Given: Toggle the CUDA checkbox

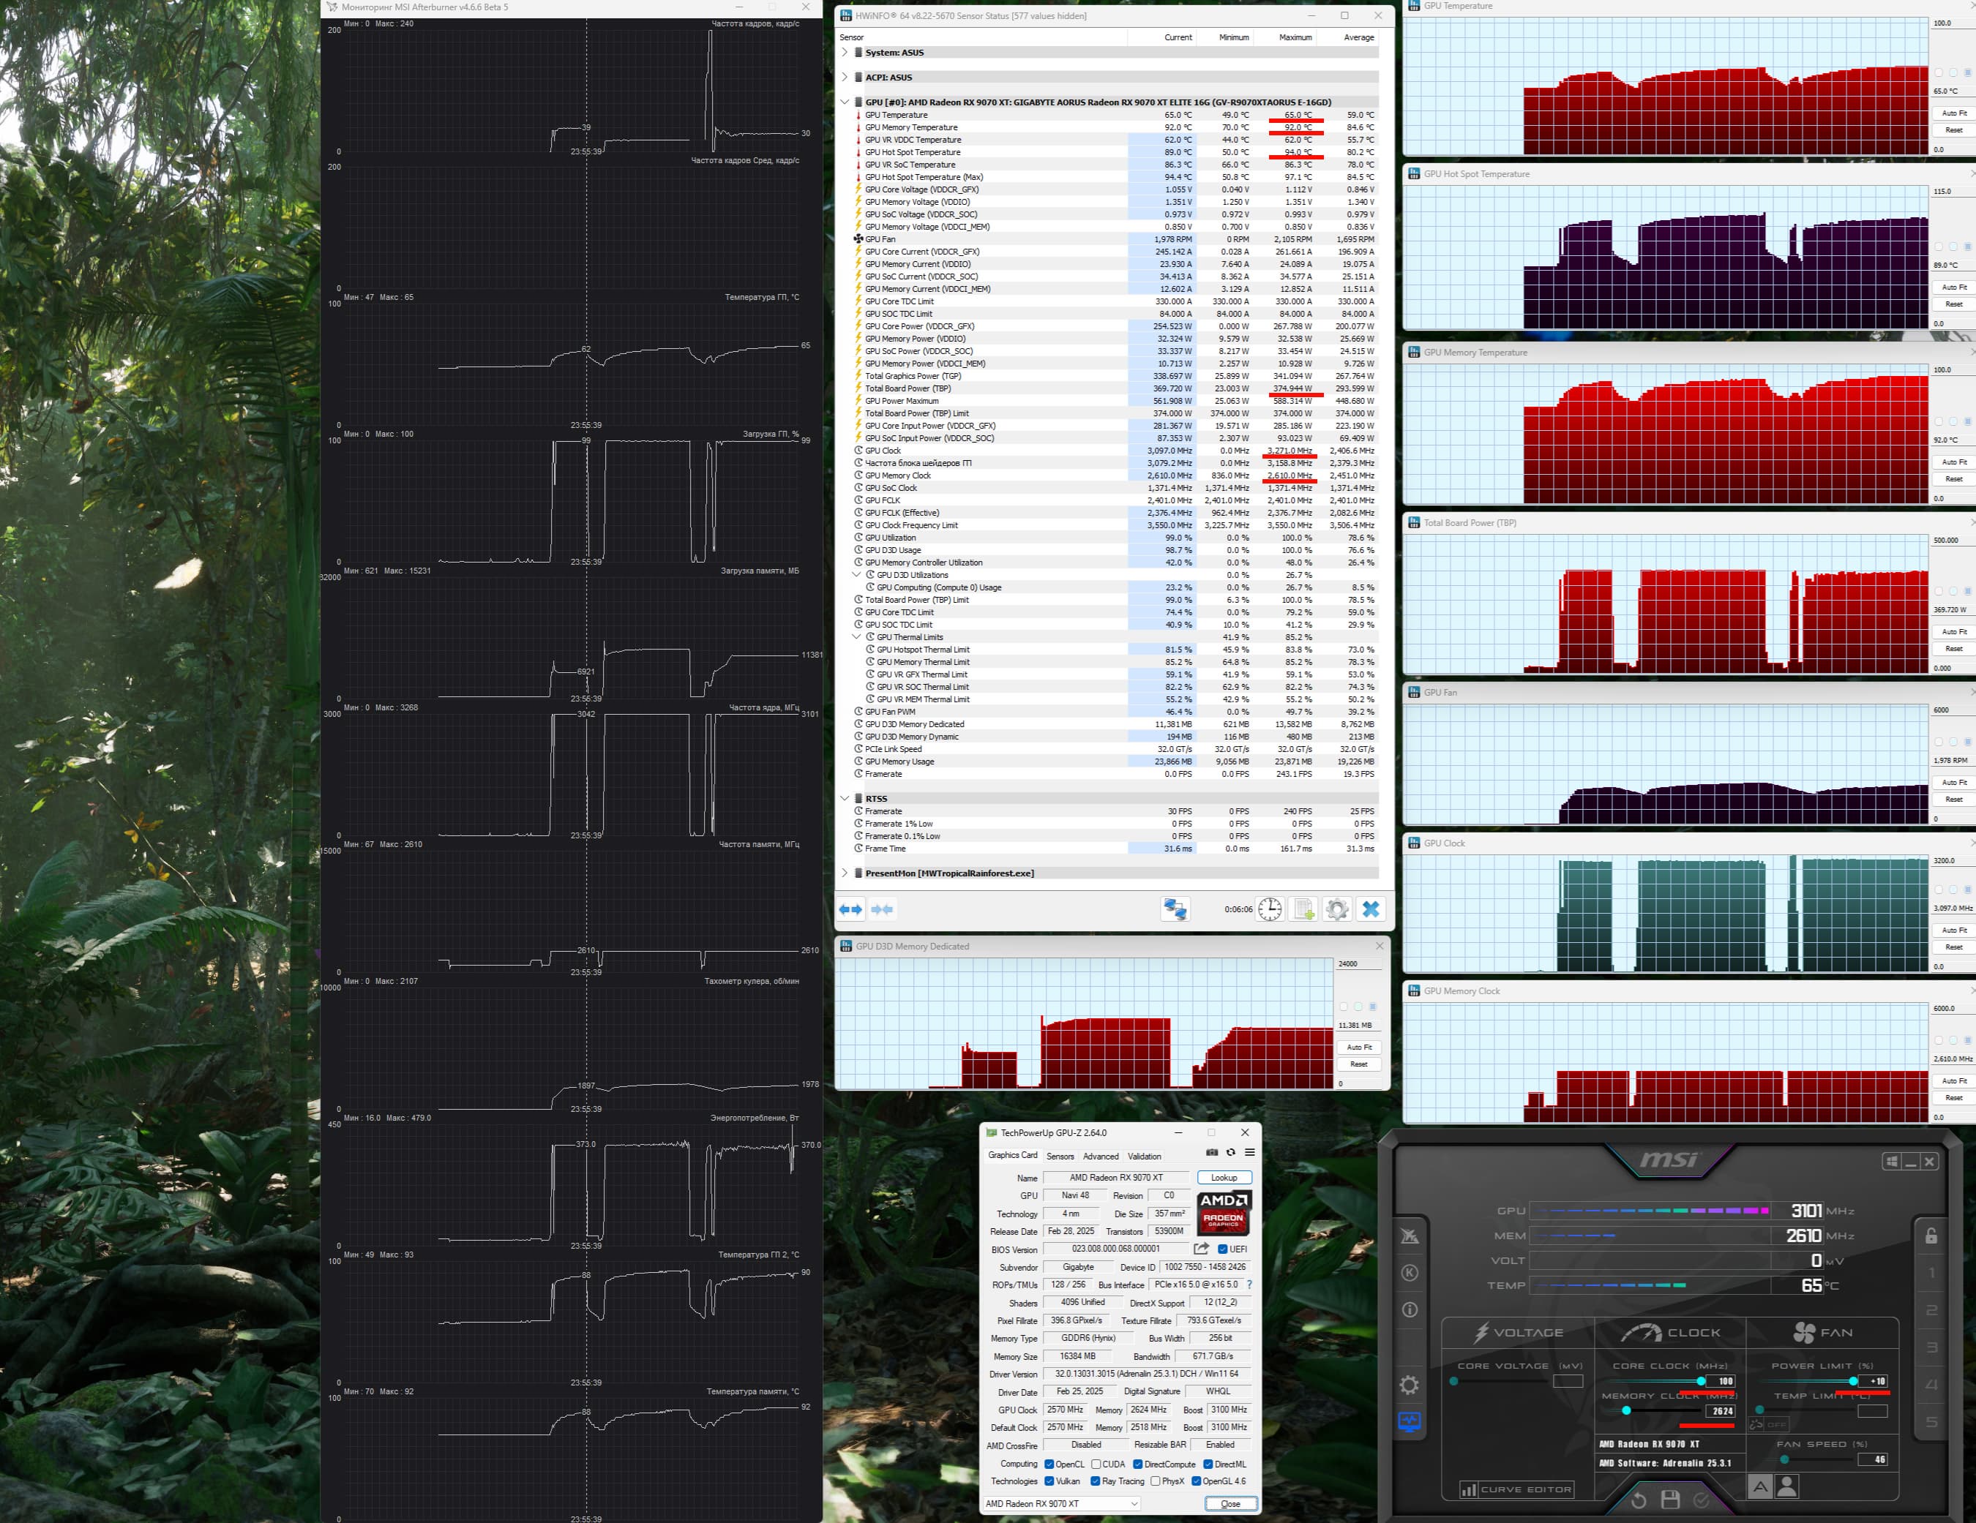Looking at the screenshot, I should click(1096, 1464).
